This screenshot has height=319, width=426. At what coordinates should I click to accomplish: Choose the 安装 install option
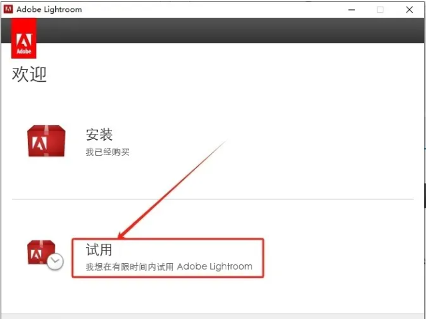tap(99, 135)
